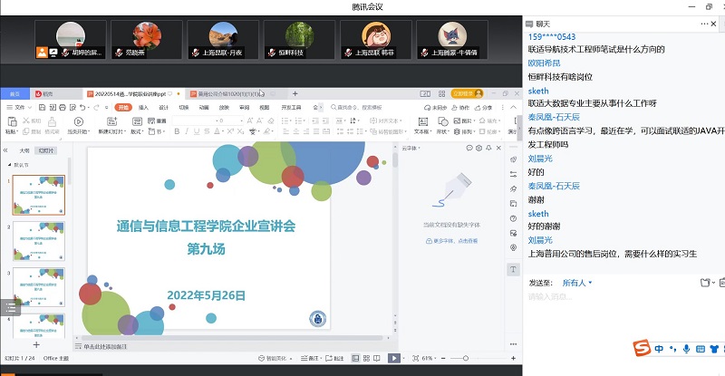Click the zoom slider in status bar
The height and width of the screenshot is (376, 725).
467,359
